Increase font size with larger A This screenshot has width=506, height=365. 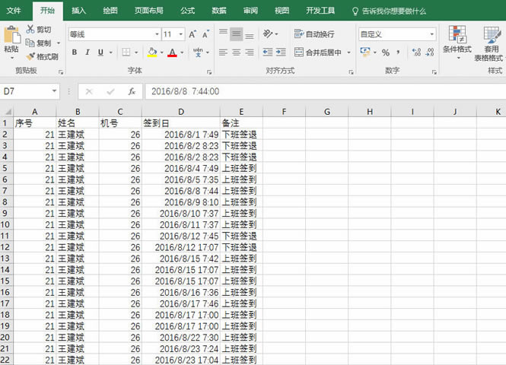(x=193, y=34)
